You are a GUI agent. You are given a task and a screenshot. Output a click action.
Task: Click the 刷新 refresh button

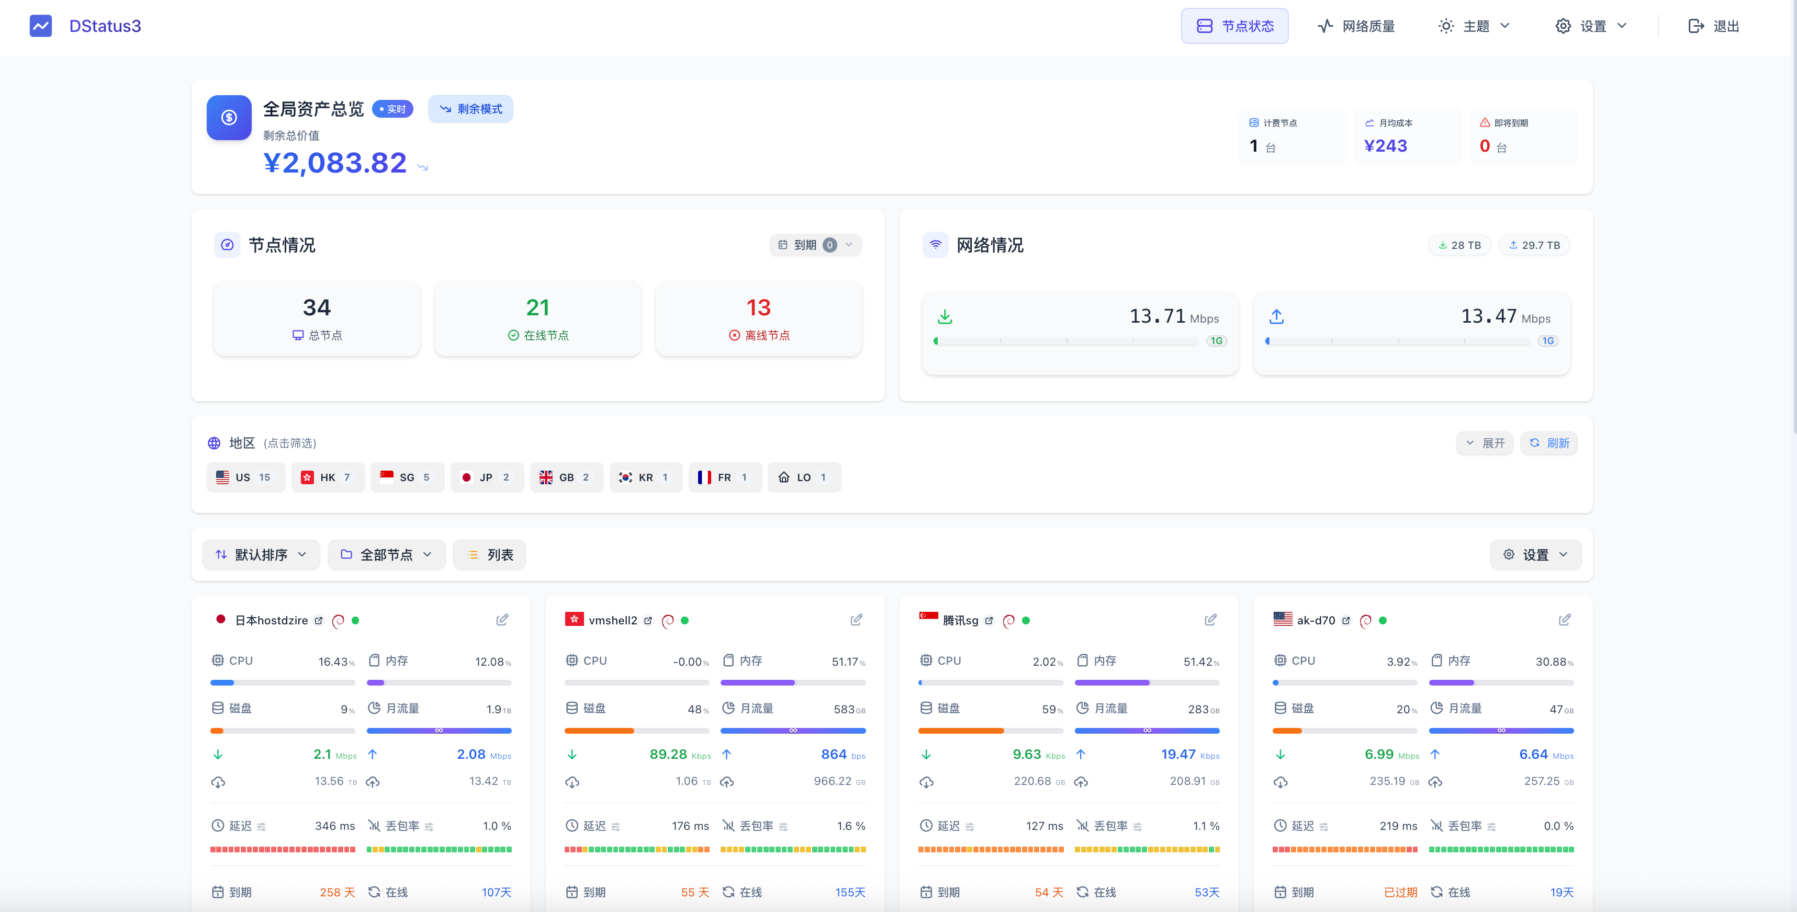(1548, 443)
